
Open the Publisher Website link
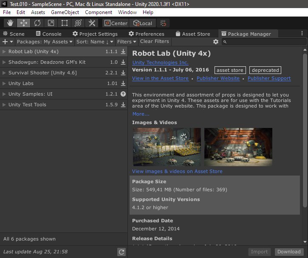218,78
